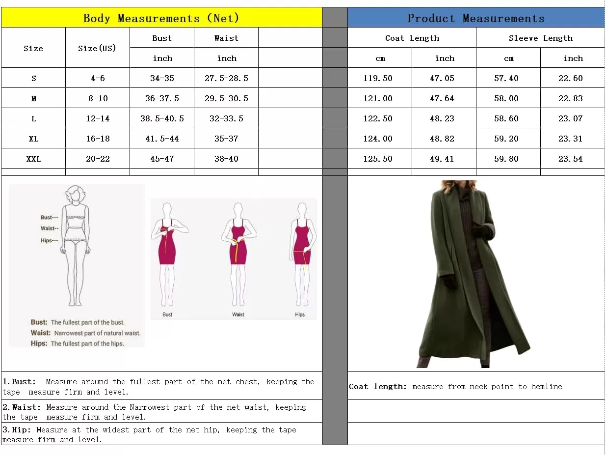Screen dimensions: 606x455
Task: Select coat length "49.41" inch cell
Action: point(444,159)
